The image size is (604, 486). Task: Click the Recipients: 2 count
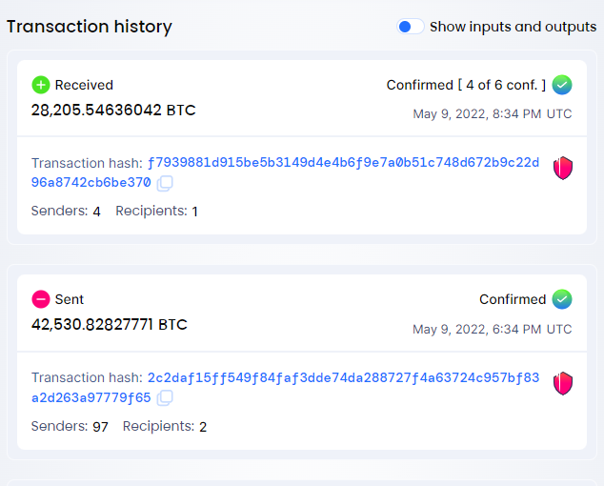click(165, 426)
